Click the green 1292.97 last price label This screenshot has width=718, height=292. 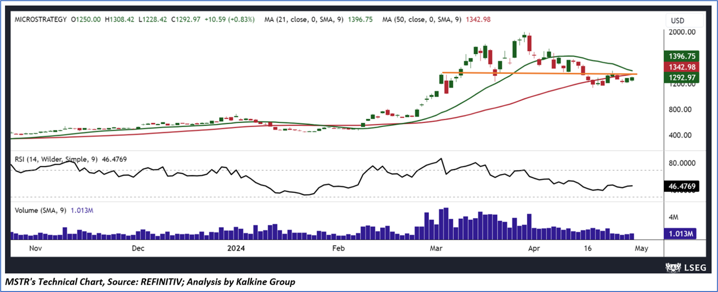point(682,77)
